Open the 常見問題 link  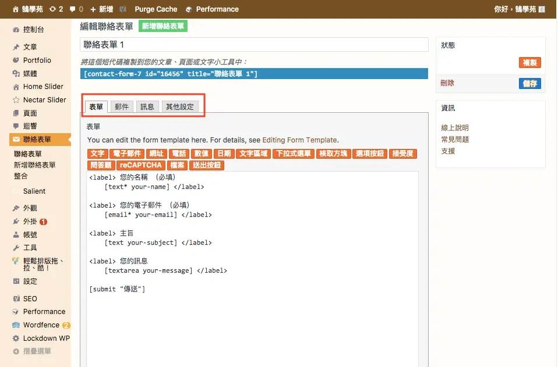tap(455, 140)
